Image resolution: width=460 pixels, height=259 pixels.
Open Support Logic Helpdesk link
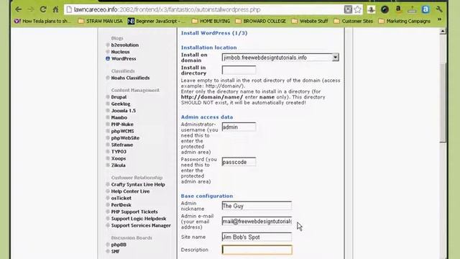[139, 219]
